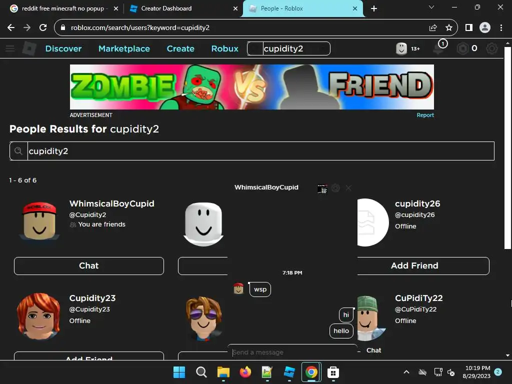This screenshot has height=384, width=512.
Task: Open Roblox Studio from the taskbar
Action: click(x=289, y=372)
